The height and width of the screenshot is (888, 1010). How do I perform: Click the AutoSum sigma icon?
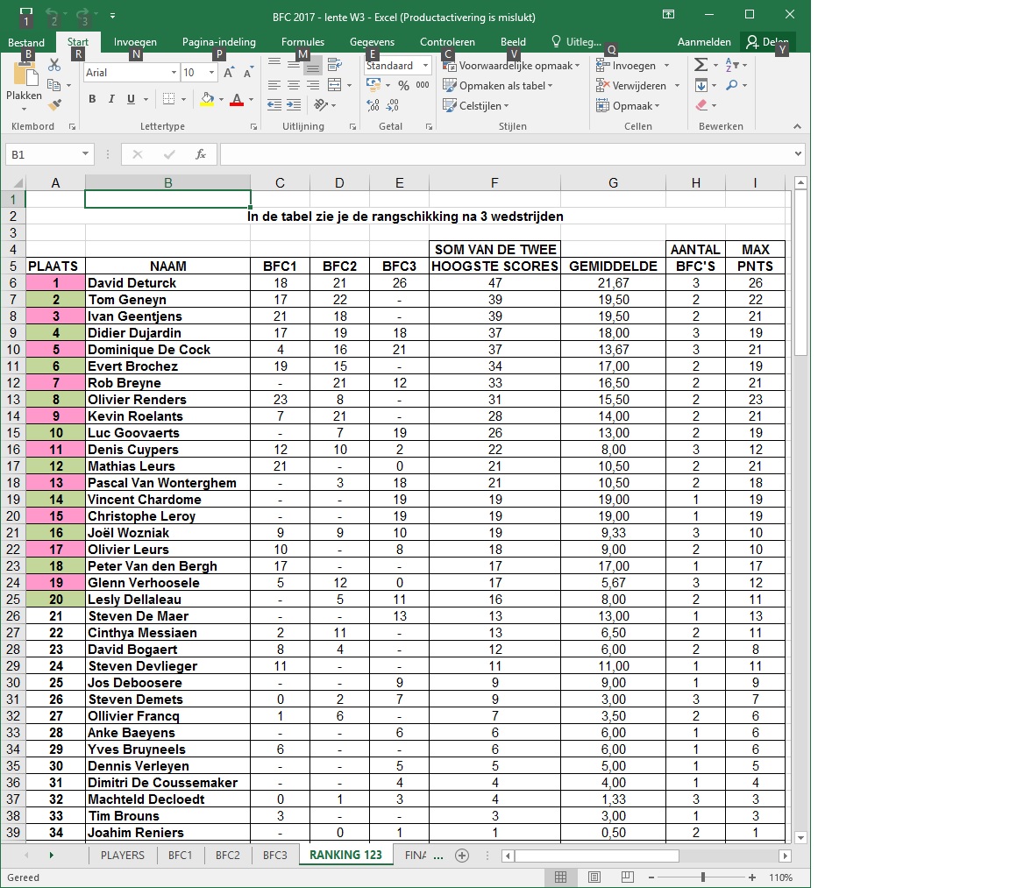(701, 65)
